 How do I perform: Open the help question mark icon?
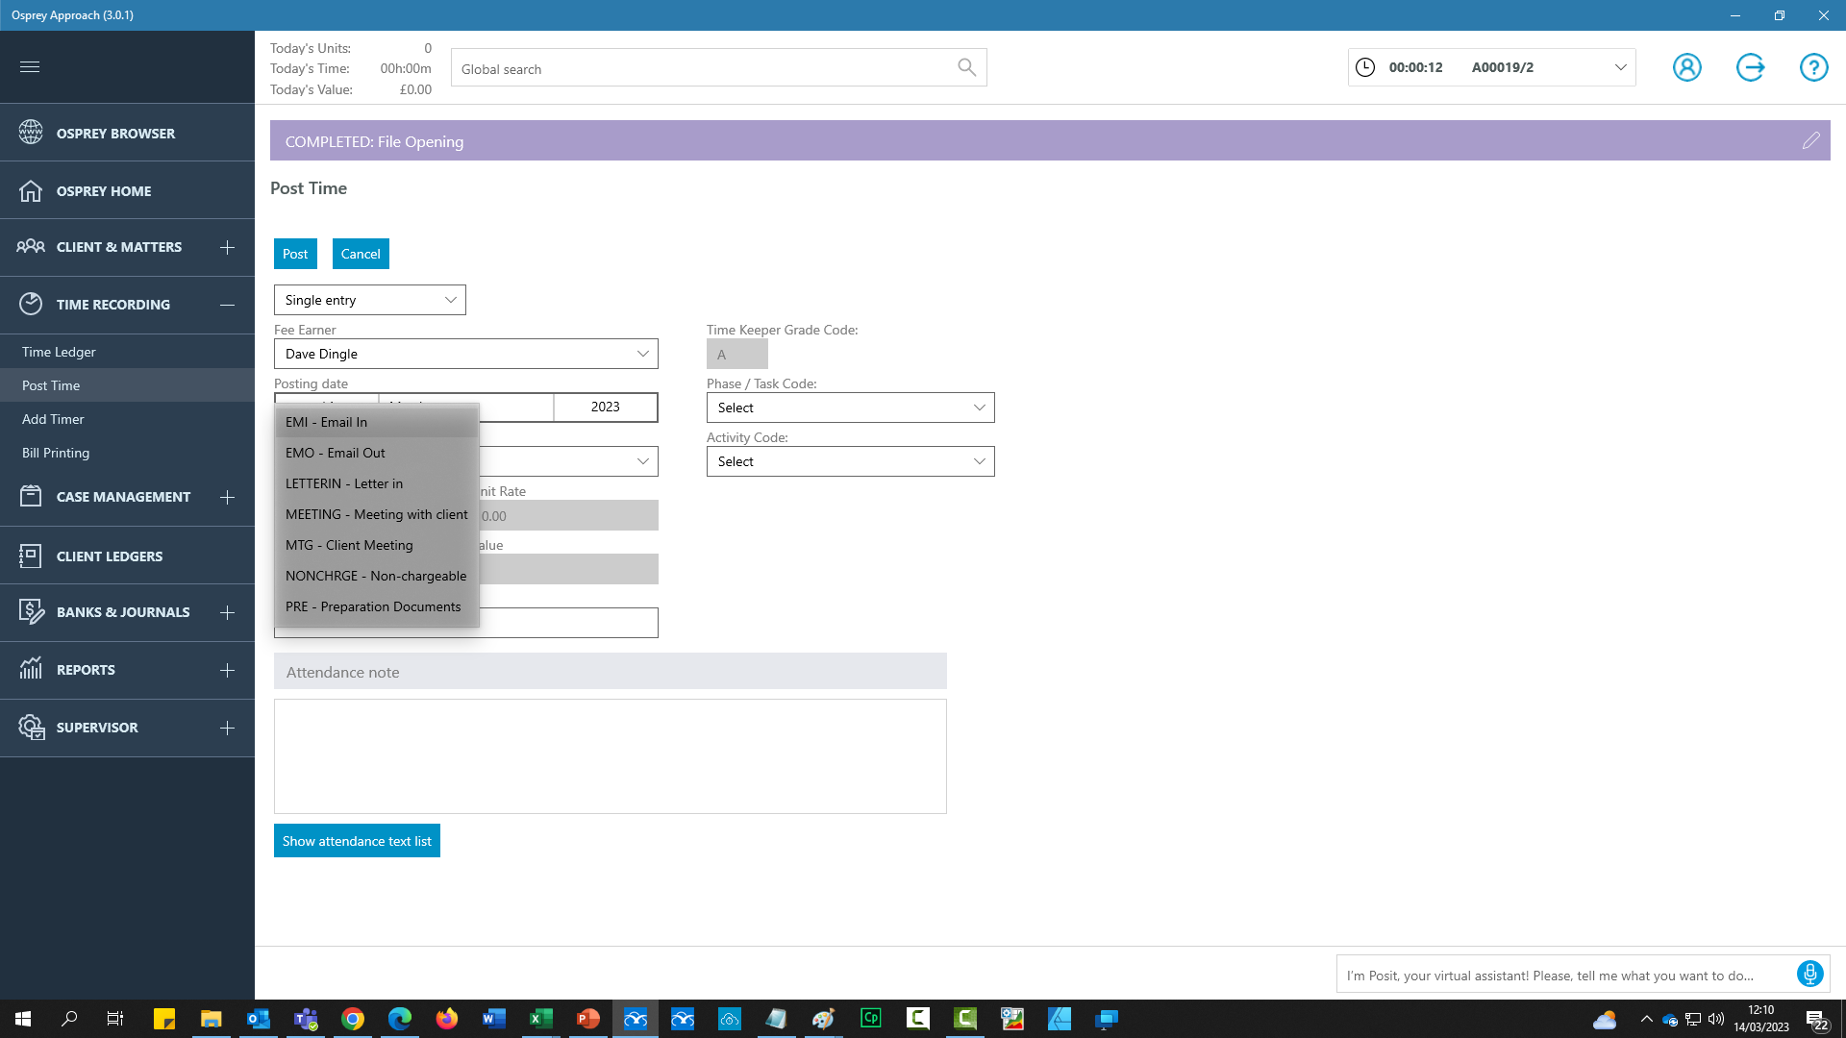1813,67
